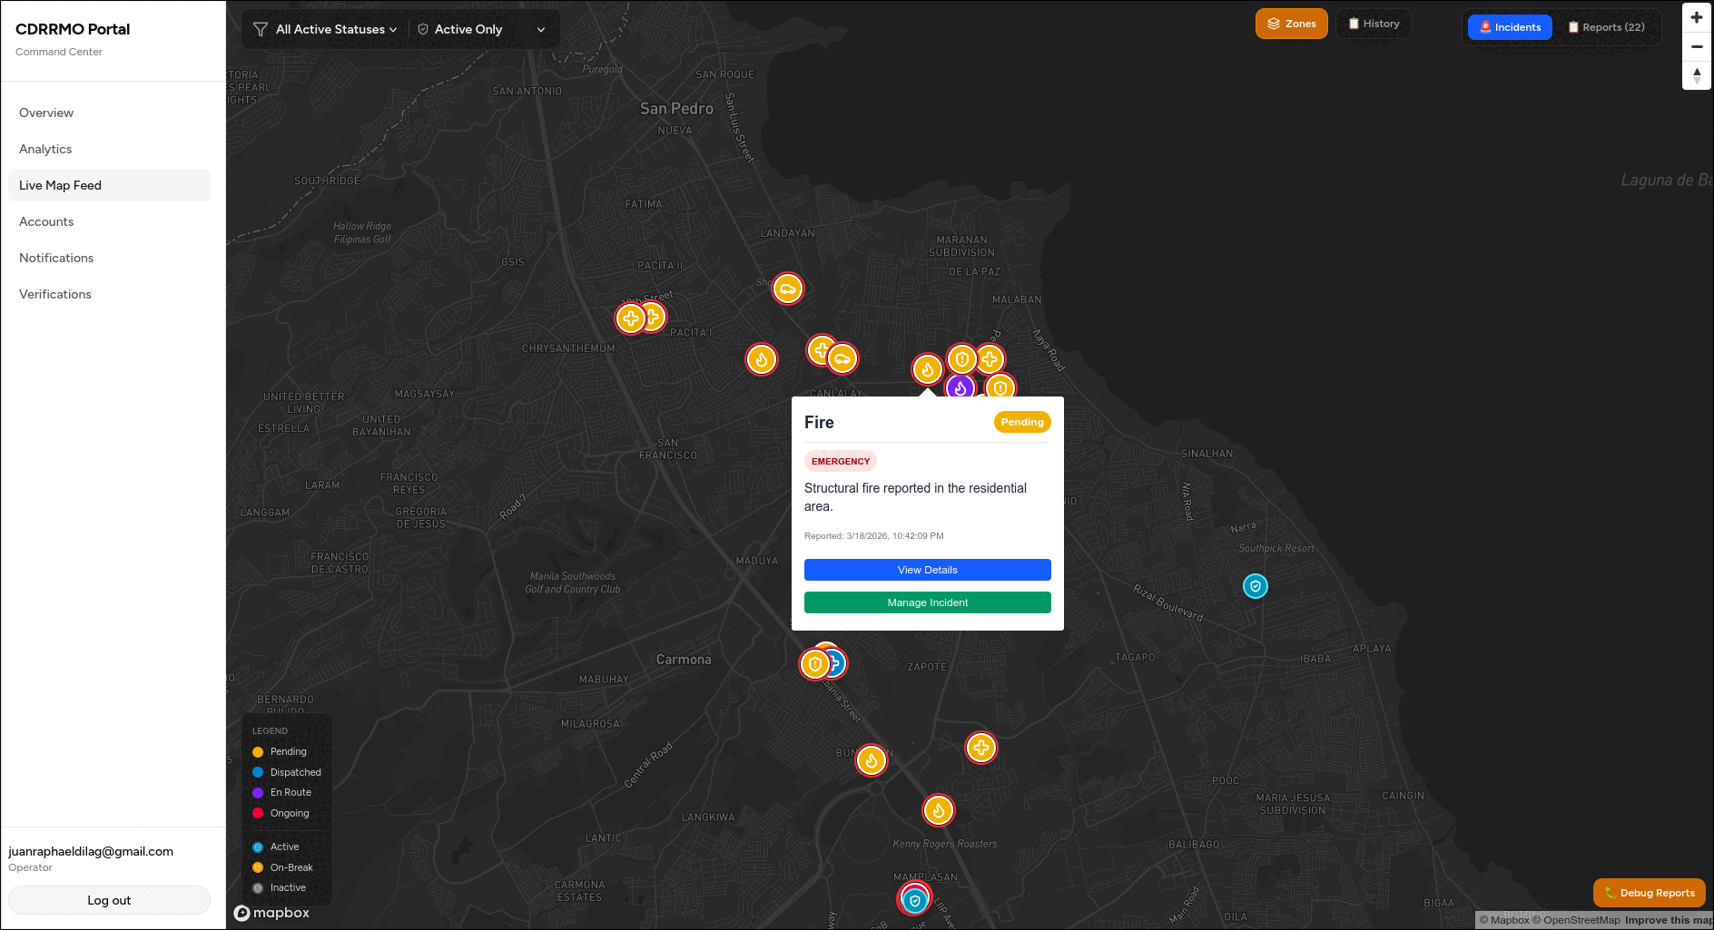Click the EMERGENCY tag in popup

[x=841, y=461]
